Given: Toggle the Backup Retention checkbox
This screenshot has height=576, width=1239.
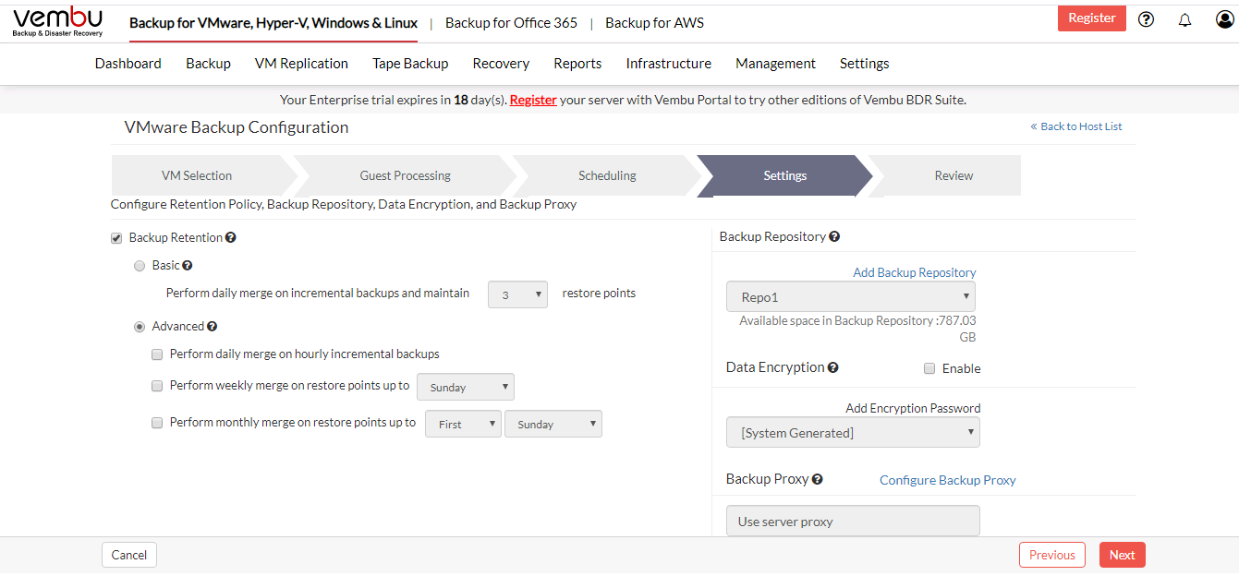Looking at the screenshot, I should pyautogui.click(x=116, y=238).
